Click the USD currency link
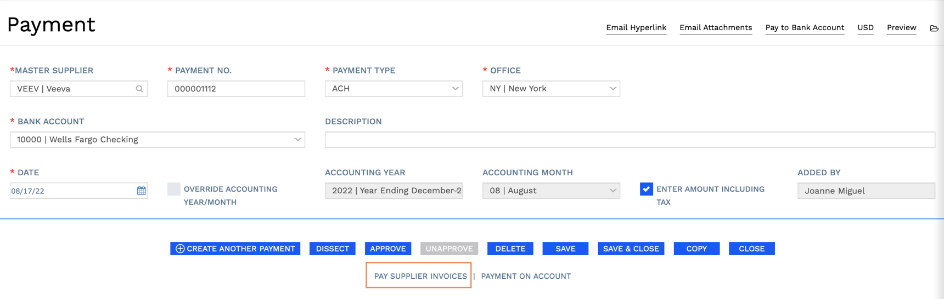This screenshot has width=944, height=299. coord(866,27)
